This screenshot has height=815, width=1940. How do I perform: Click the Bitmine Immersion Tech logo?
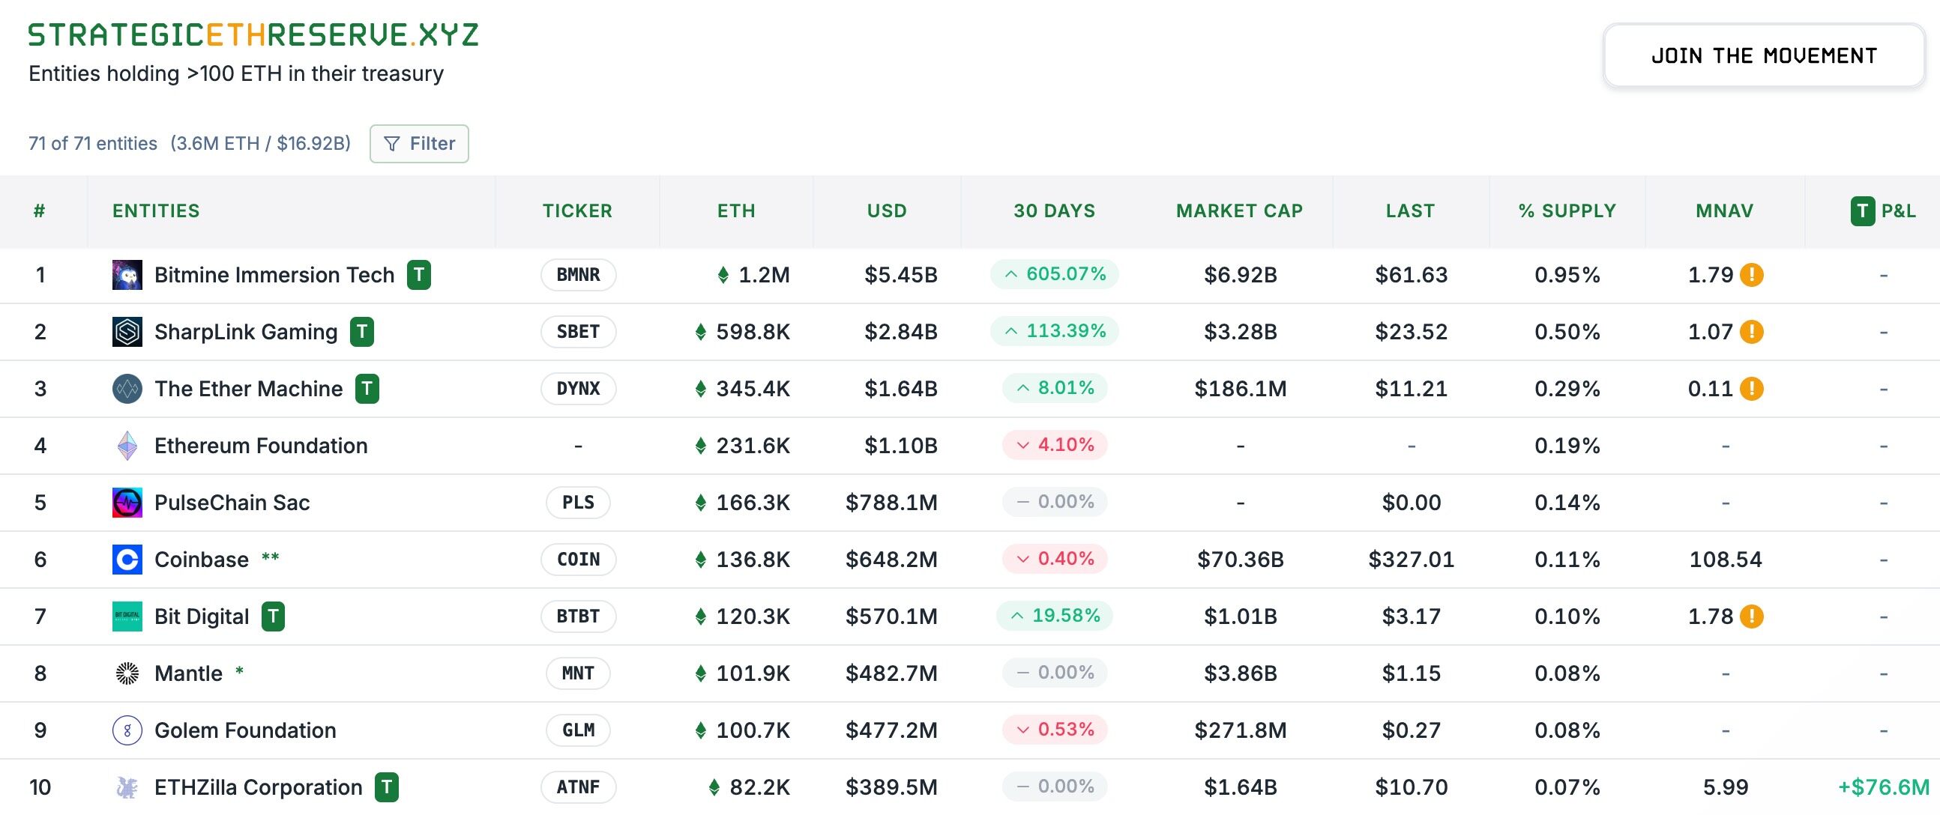coord(128,275)
